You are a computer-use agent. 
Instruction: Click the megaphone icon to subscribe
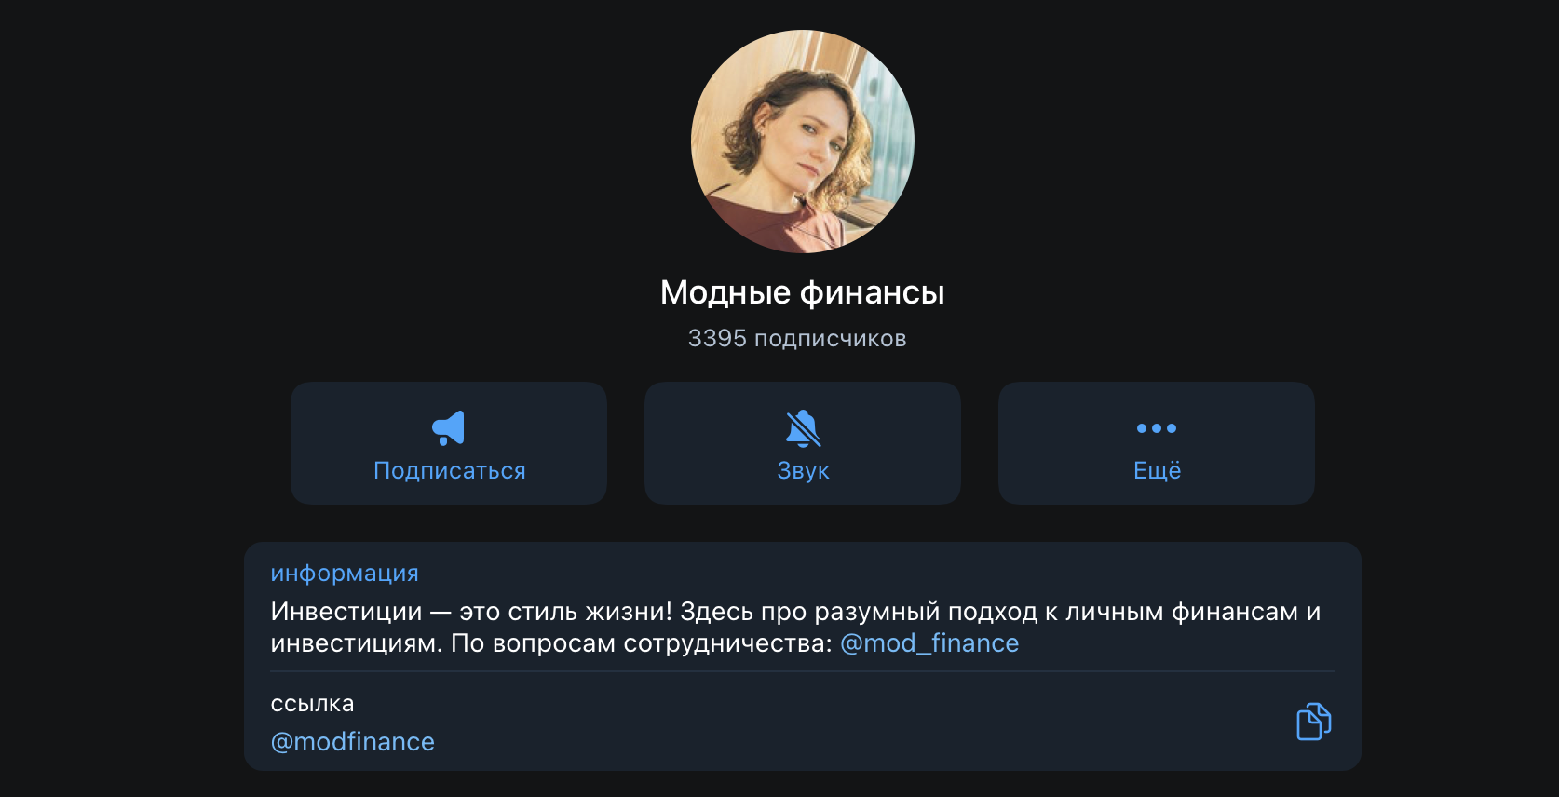[x=448, y=428]
